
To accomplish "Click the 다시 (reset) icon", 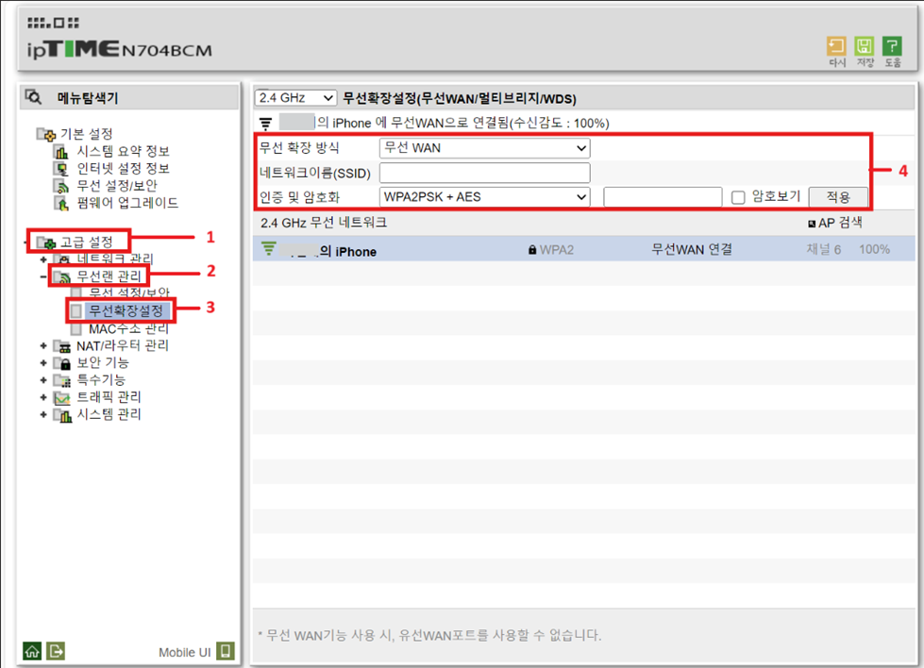I will click(x=836, y=45).
